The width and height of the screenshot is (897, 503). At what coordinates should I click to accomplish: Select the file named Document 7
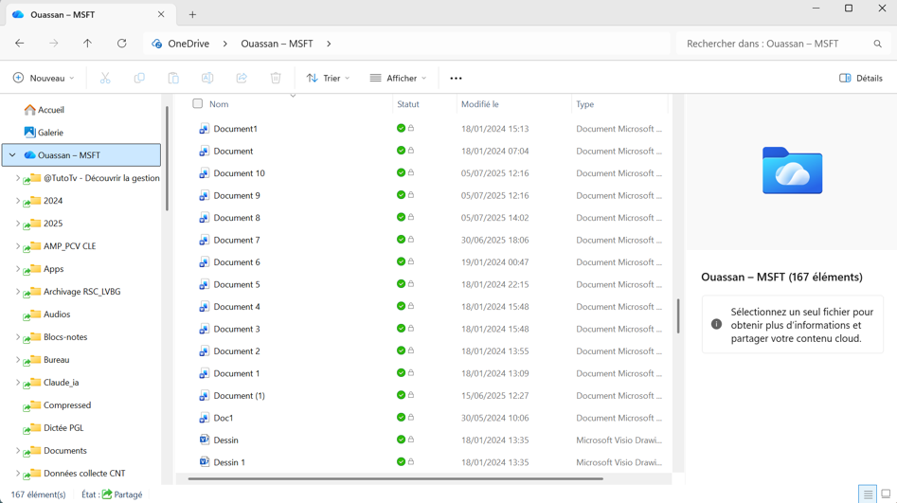pos(237,240)
